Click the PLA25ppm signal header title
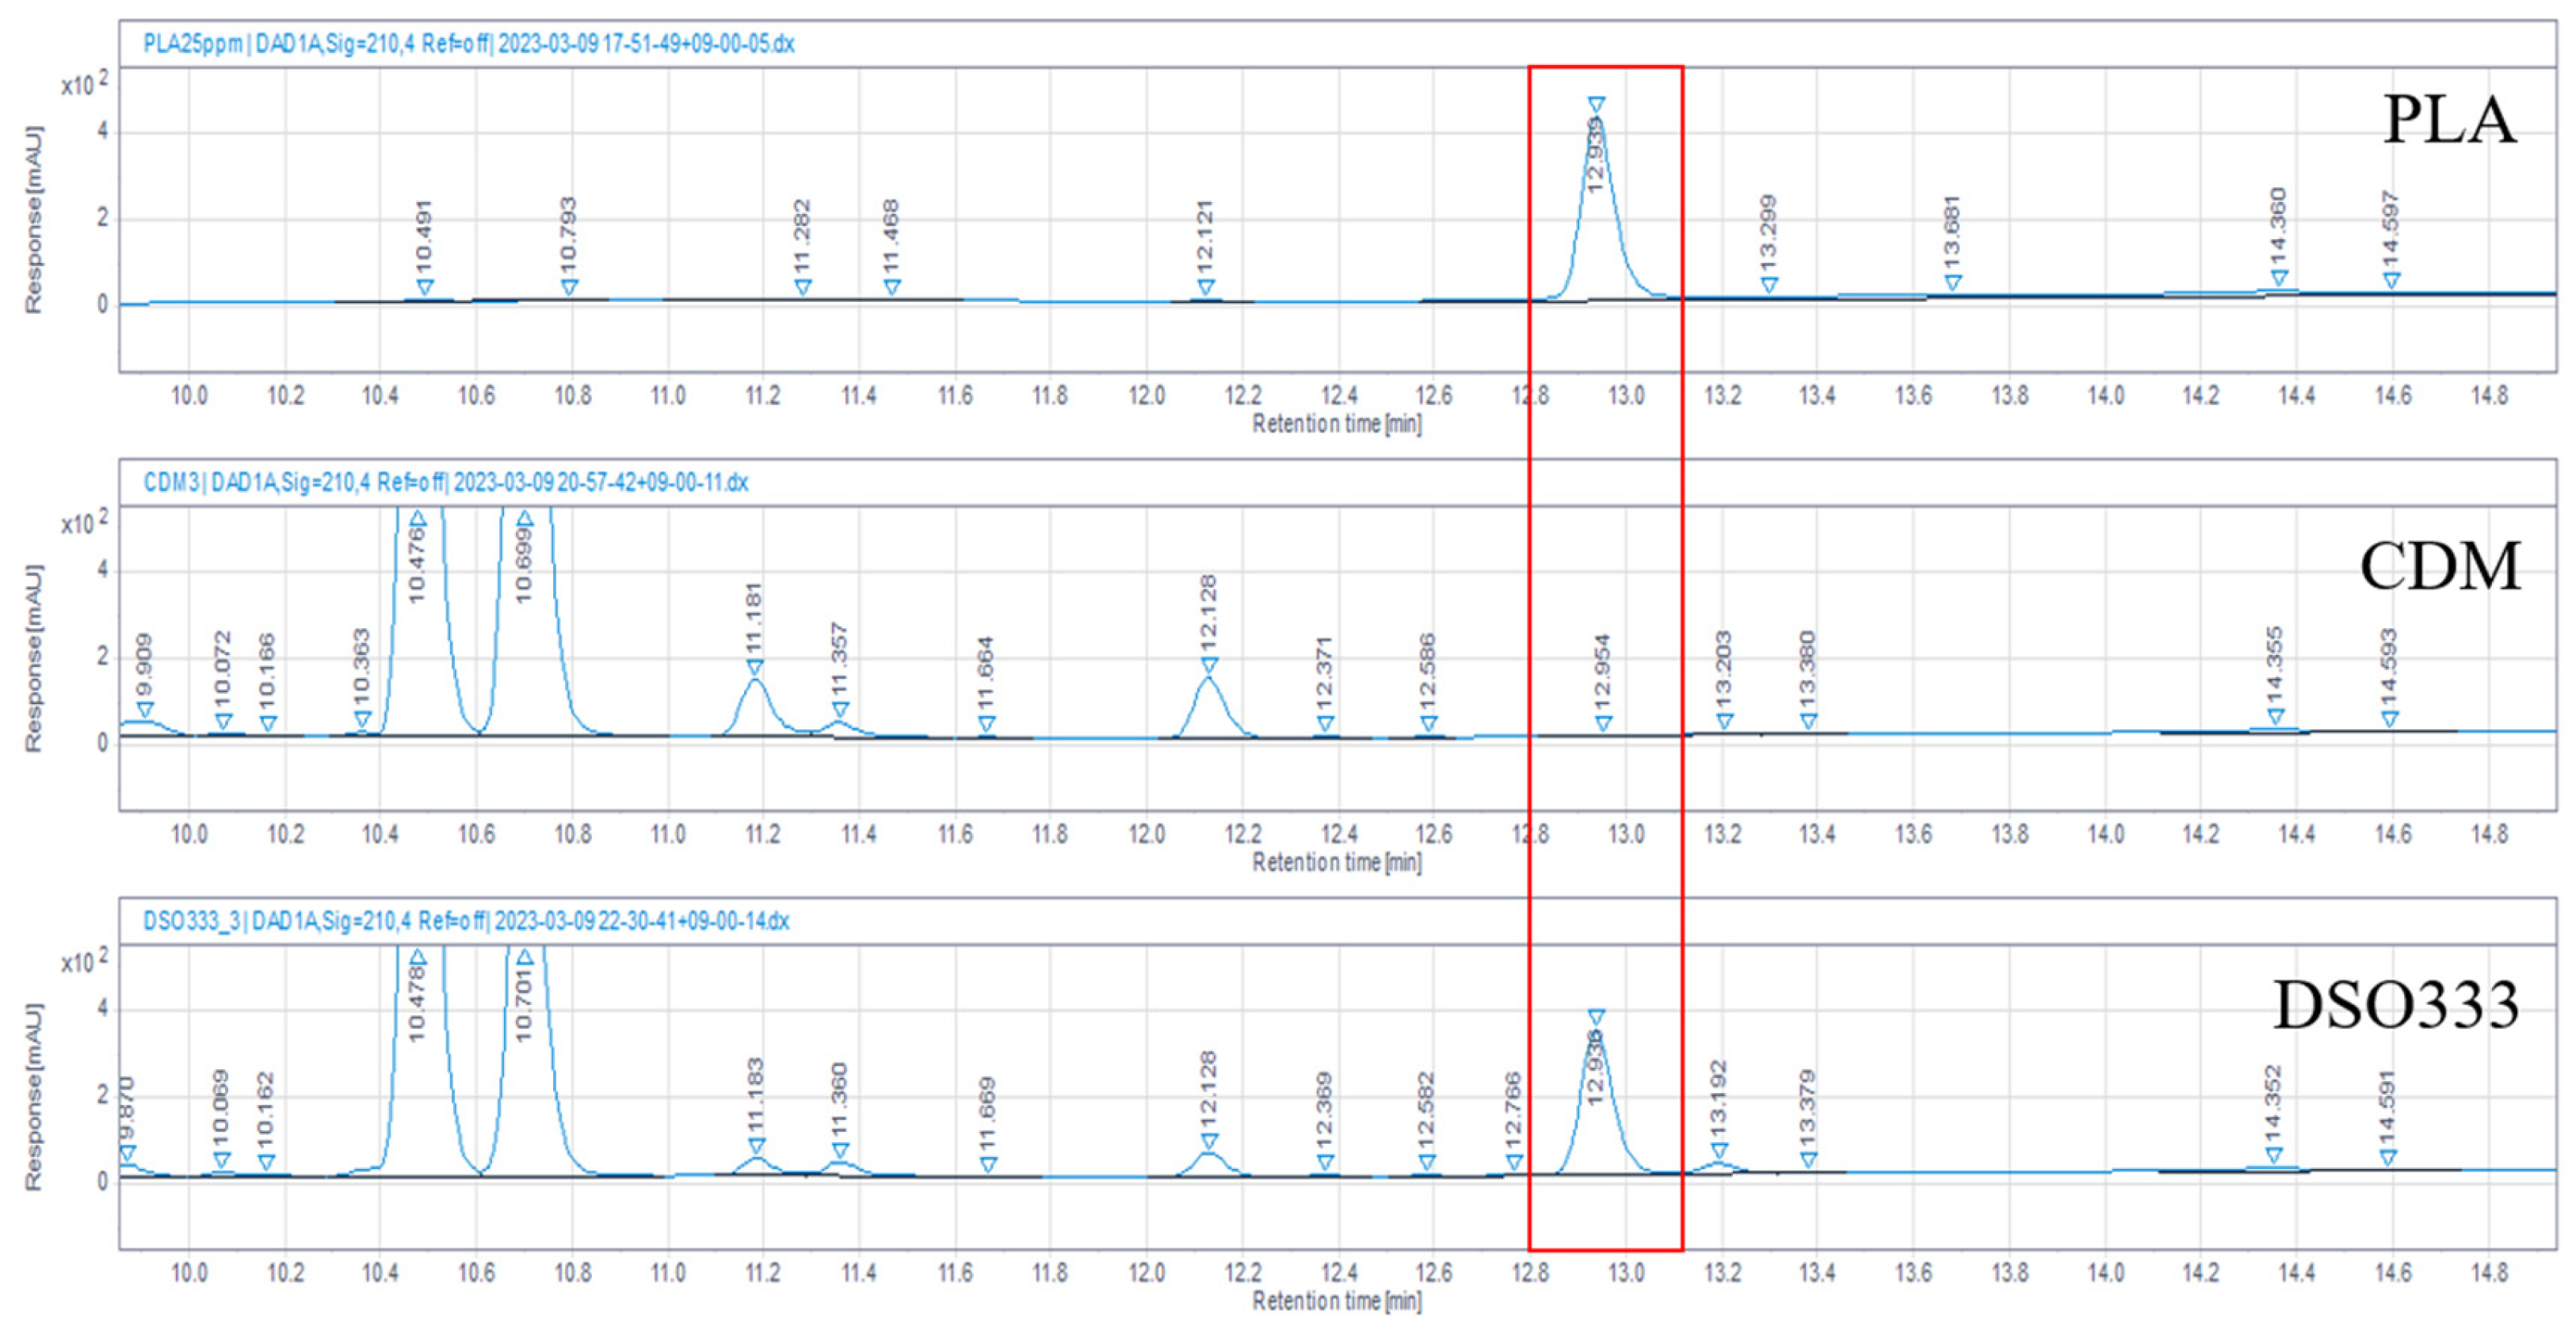The height and width of the screenshot is (1329, 2576). click(x=469, y=44)
